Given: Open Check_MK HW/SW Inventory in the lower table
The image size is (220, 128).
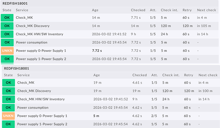Looking at the screenshot, I should coord(41,99).
